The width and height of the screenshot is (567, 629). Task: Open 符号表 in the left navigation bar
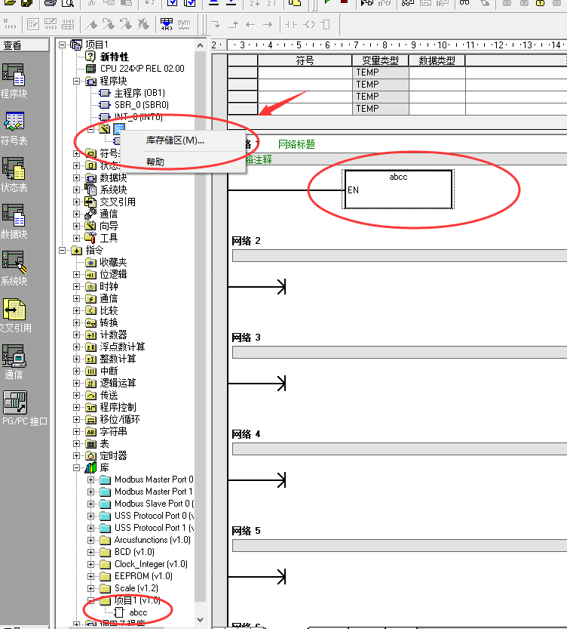(14, 128)
